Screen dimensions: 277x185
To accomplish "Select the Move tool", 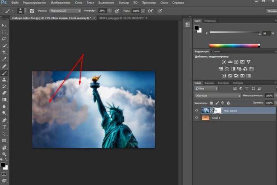I will (4, 26).
